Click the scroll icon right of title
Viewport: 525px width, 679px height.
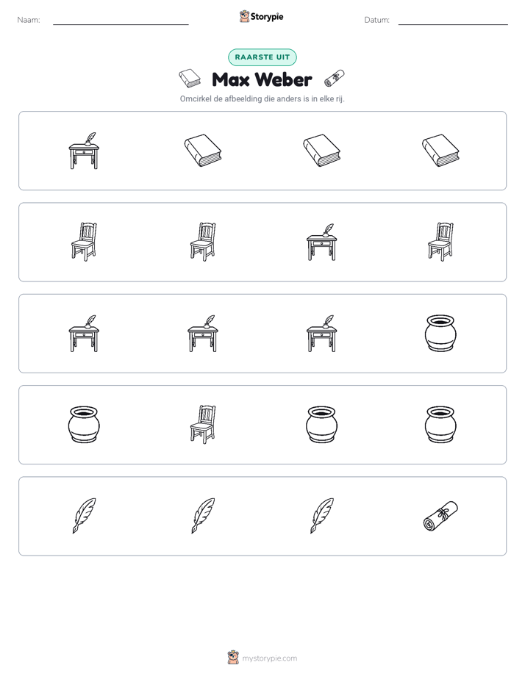(335, 79)
